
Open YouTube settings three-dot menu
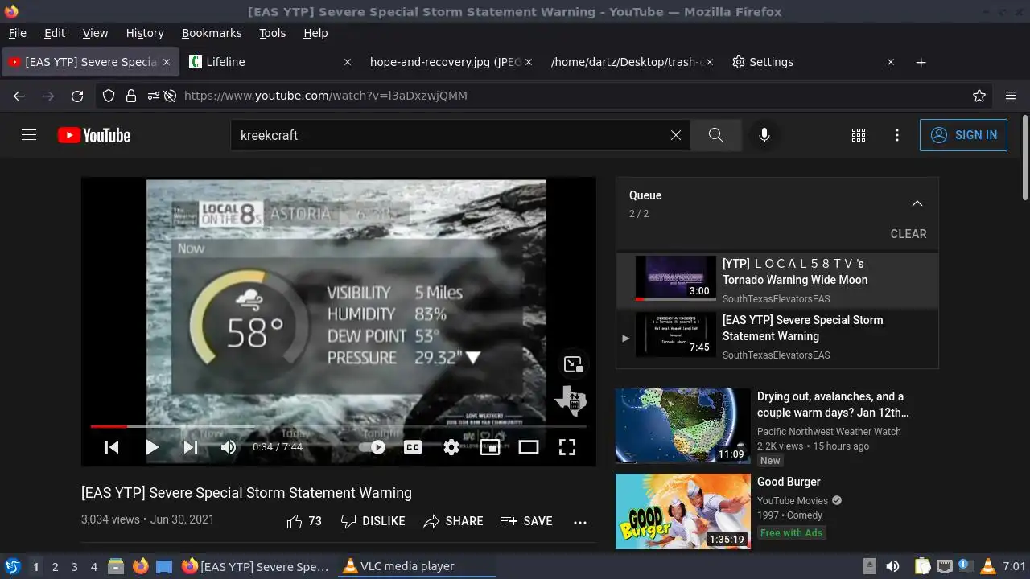coord(897,135)
